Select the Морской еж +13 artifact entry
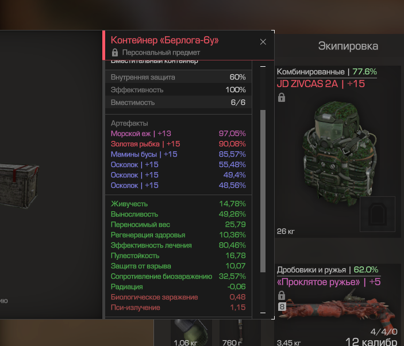The height and width of the screenshot is (346, 404). pyautogui.click(x=178, y=134)
